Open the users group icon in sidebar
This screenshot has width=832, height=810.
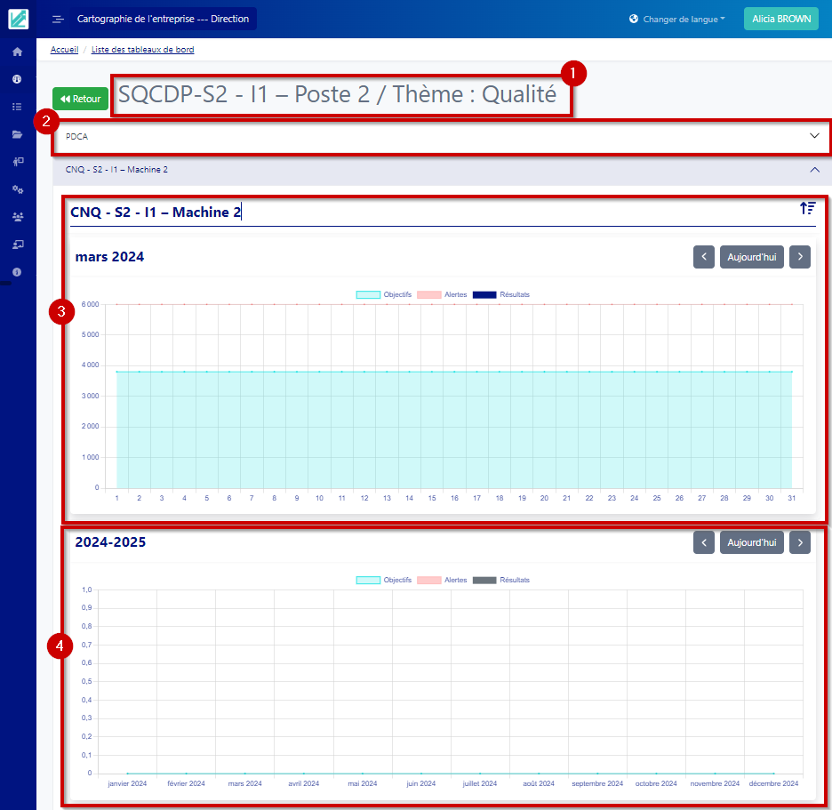coord(17,216)
